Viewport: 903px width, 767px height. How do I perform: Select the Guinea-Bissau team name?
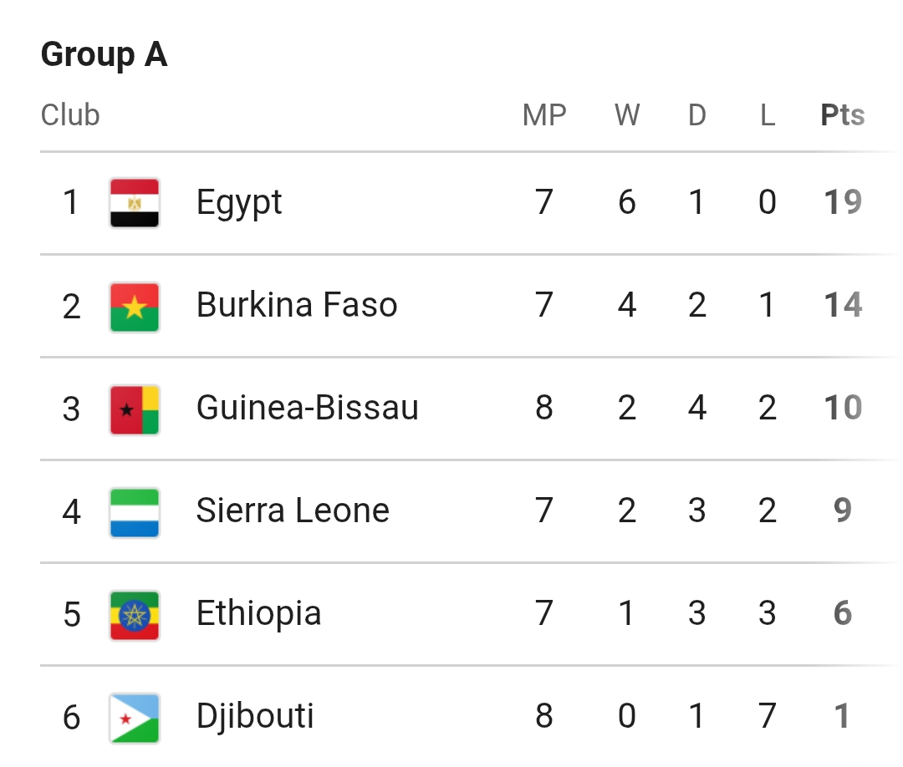click(x=307, y=409)
